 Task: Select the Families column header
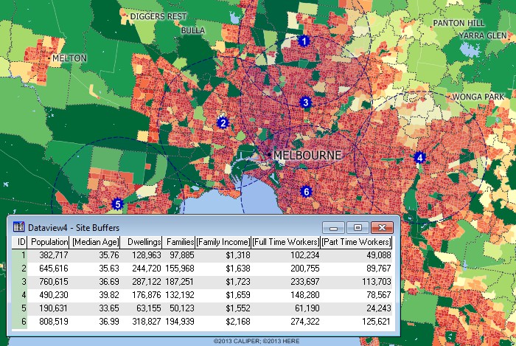coord(180,242)
